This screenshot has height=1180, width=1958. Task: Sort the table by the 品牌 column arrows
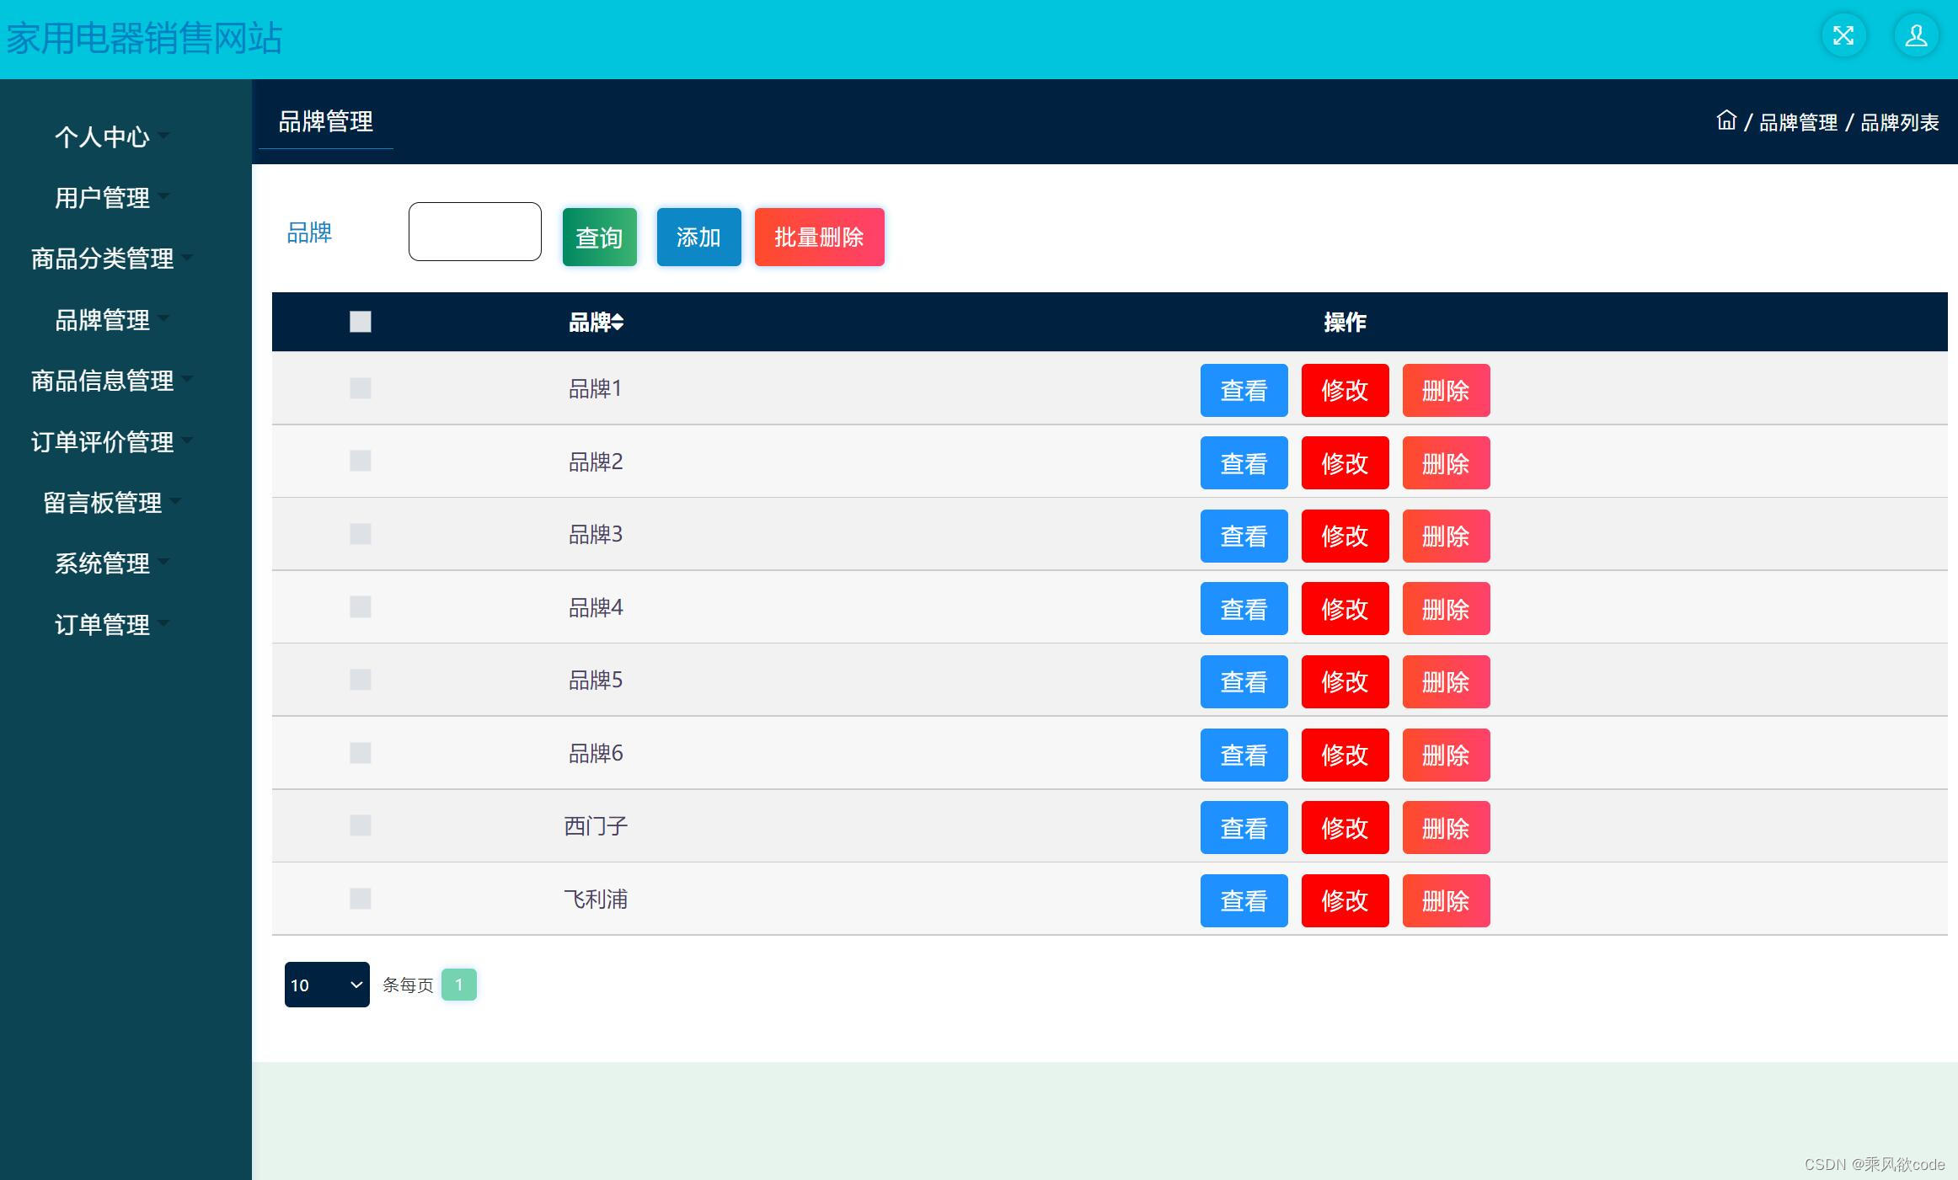click(618, 322)
